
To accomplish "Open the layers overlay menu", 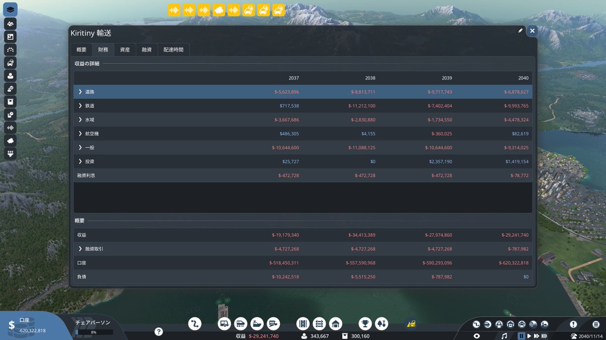I will coord(10,10).
